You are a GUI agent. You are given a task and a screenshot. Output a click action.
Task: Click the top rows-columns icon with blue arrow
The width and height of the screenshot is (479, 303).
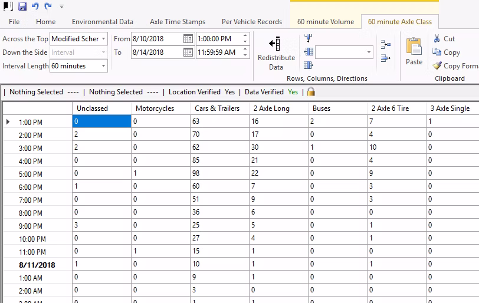click(309, 38)
